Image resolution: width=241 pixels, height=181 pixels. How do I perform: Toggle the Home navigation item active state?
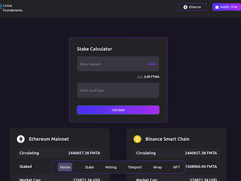pyautogui.click(x=65, y=167)
